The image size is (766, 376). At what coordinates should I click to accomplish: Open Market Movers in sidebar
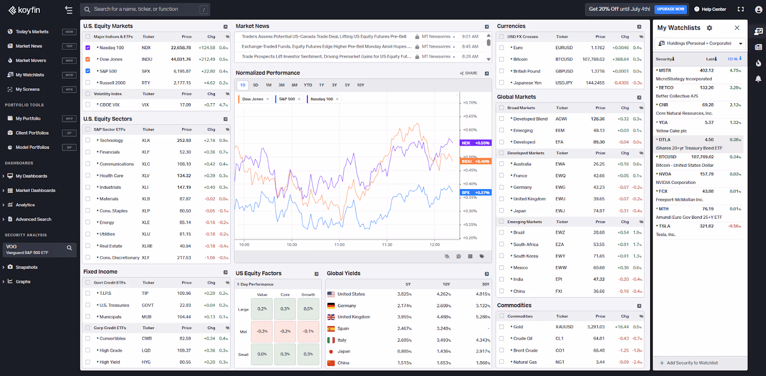31,61
